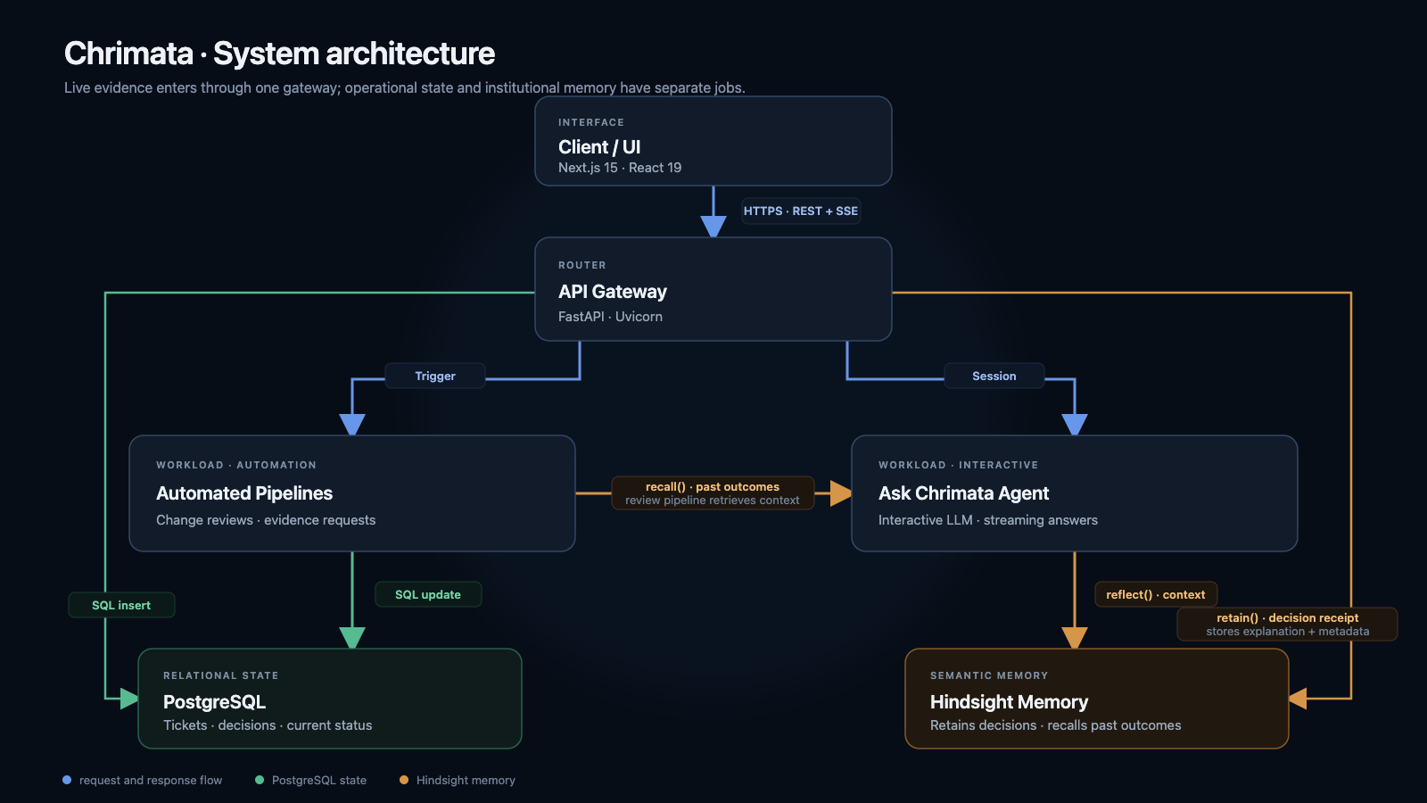Image resolution: width=1427 pixels, height=803 pixels.
Task: Click the orange Hindsight memory legend dot
Action: coord(404,780)
